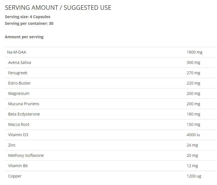Image resolution: width=217 pixels, height=185 pixels.
Task: Click the Serving Amount / Suggested Use heading
Action: pos(58,8)
